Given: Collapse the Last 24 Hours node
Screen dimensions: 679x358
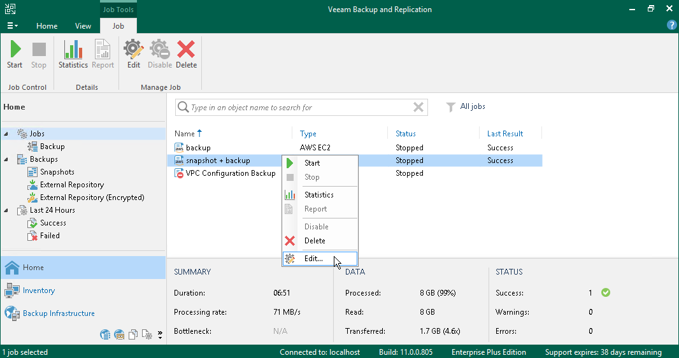Looking at the screenshot, I should [x=6, y=210].
